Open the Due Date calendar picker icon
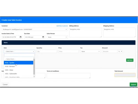 (x=43, y=37)
